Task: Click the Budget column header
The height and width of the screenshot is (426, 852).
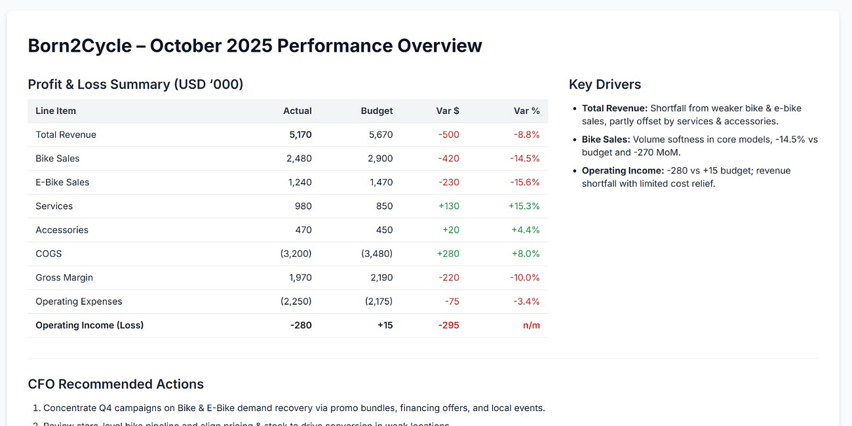Action: pyautogui.click(x=377, y=111)
